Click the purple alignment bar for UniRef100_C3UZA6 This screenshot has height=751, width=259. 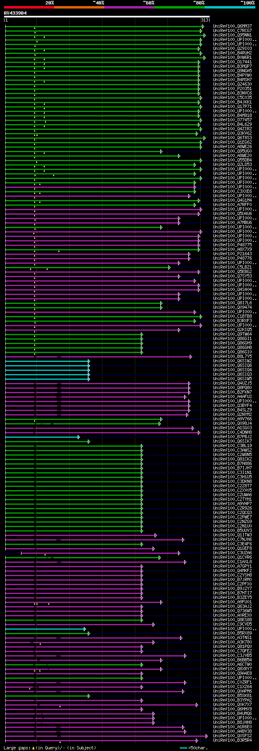point(100,553)
